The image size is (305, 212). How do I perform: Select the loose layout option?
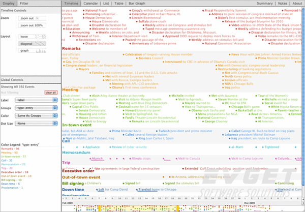point(32,37)
